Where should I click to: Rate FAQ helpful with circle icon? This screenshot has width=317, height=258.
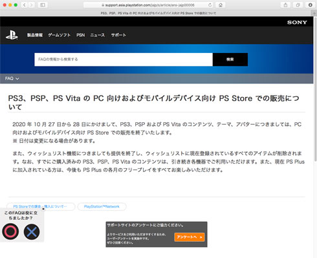(10, 231)
